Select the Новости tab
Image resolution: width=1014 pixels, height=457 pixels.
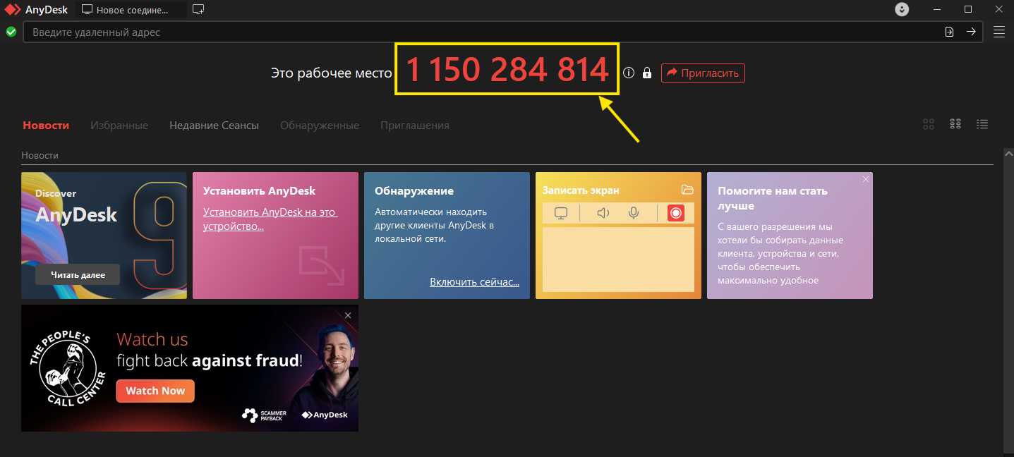point(46,125)
